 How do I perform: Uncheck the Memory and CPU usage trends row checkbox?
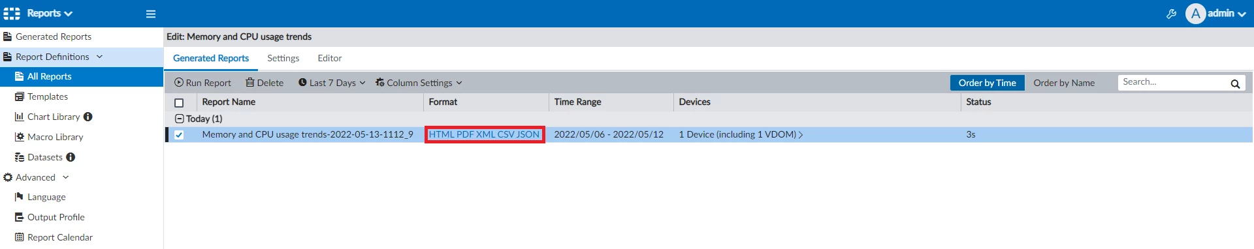coord(179,135)
